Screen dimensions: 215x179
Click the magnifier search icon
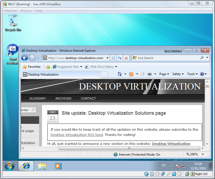(202, 58)
